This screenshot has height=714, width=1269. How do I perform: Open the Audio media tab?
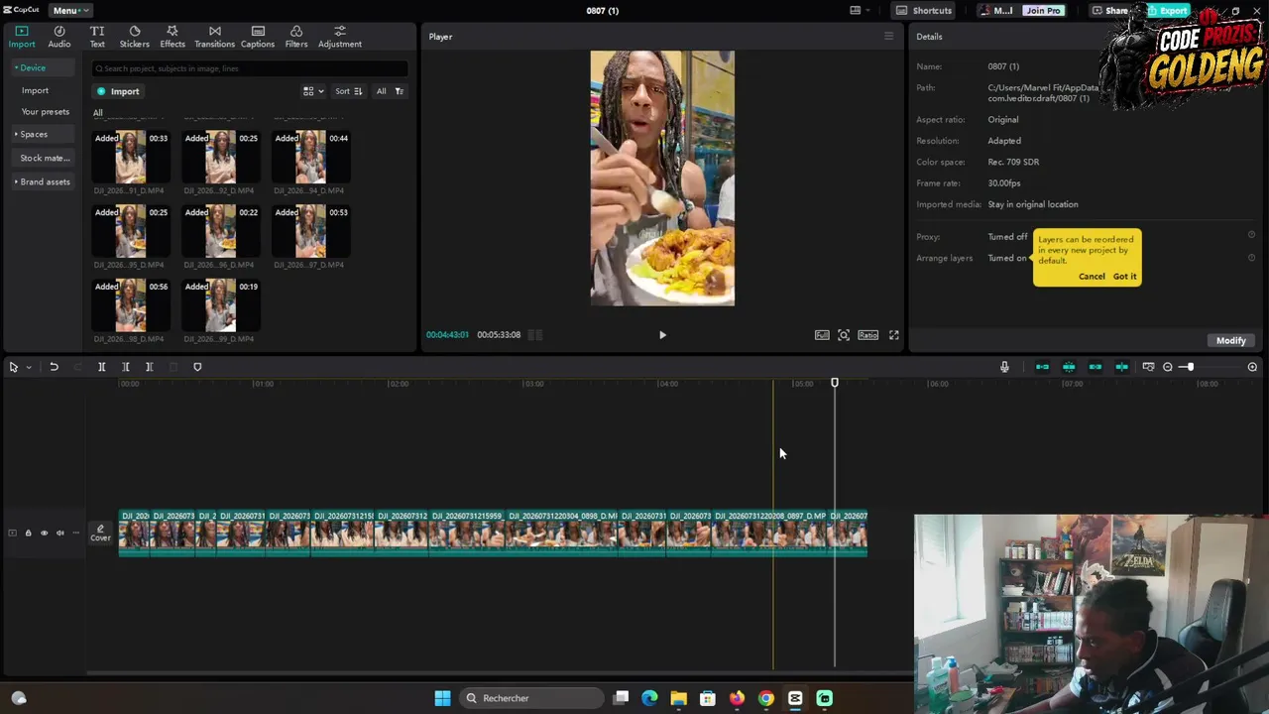click(x=59, y=37)
